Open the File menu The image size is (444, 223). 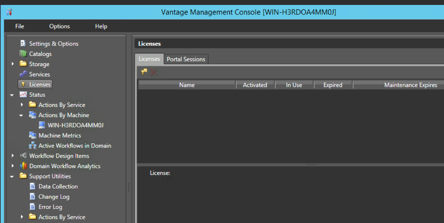19,26
